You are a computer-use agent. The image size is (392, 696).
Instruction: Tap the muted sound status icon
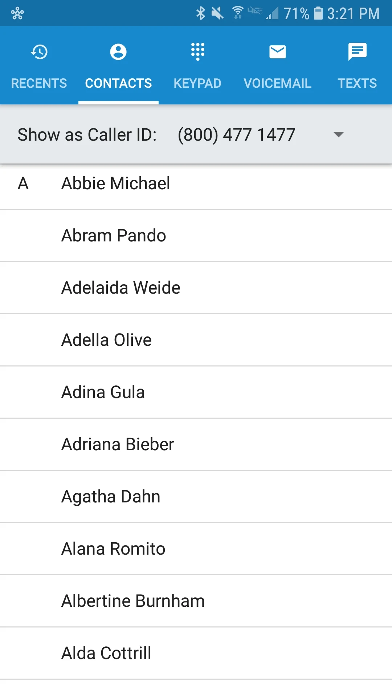click(217, 13)
